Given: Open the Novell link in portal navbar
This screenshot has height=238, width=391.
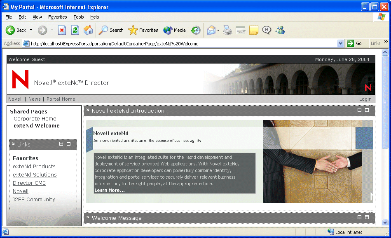Looking at the screenshot, I should click(16, 99).
